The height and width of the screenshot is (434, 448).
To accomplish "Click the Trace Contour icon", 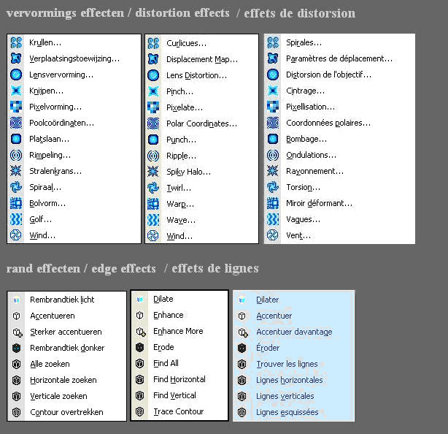I will coord(139,411).
